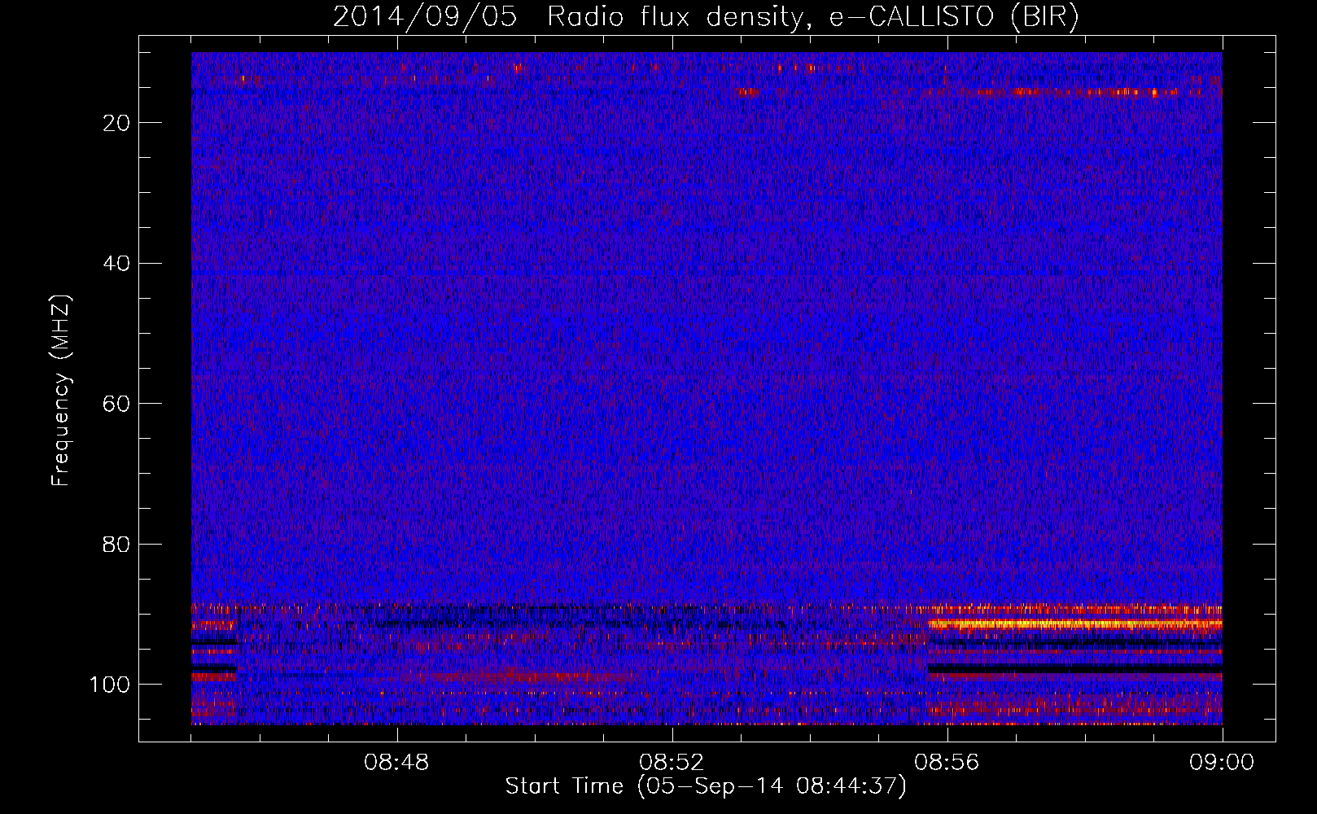Click the 09:00 time tick label
This screenshot has height=814, width=1317.
[x=1222, y=763]
